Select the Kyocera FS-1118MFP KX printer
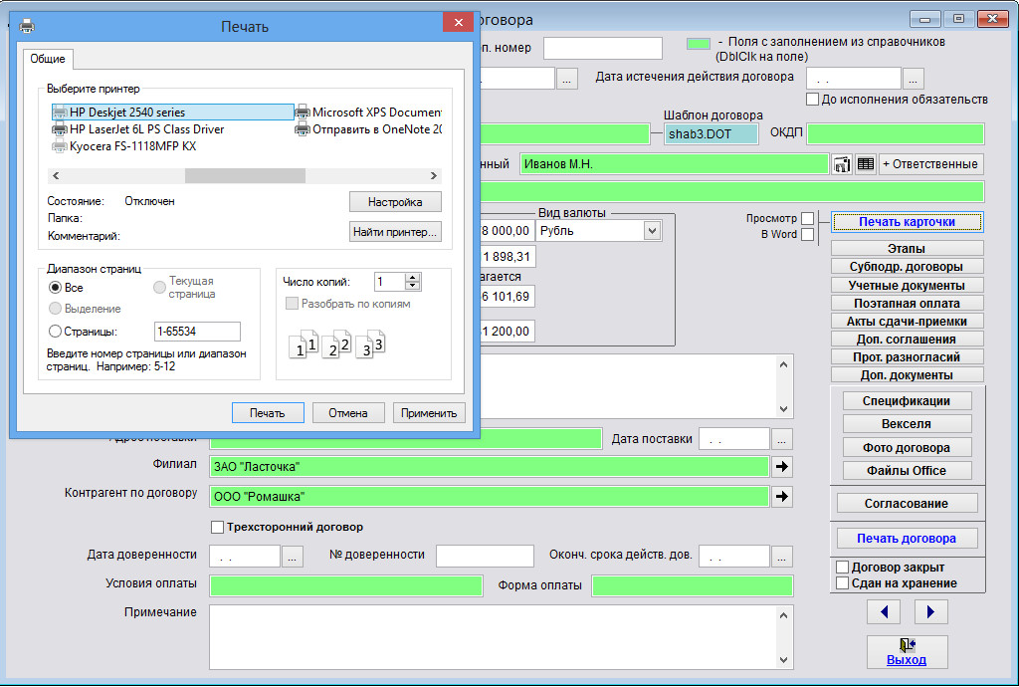Viewport: 1019px width, 687px height. pyautogui.click(x=132, y=146)
